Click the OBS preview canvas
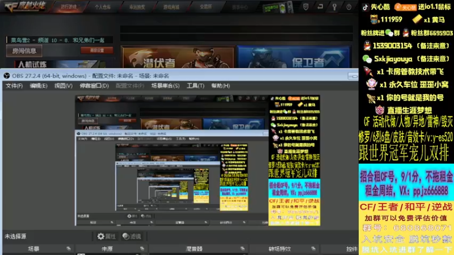 (197, 160)
